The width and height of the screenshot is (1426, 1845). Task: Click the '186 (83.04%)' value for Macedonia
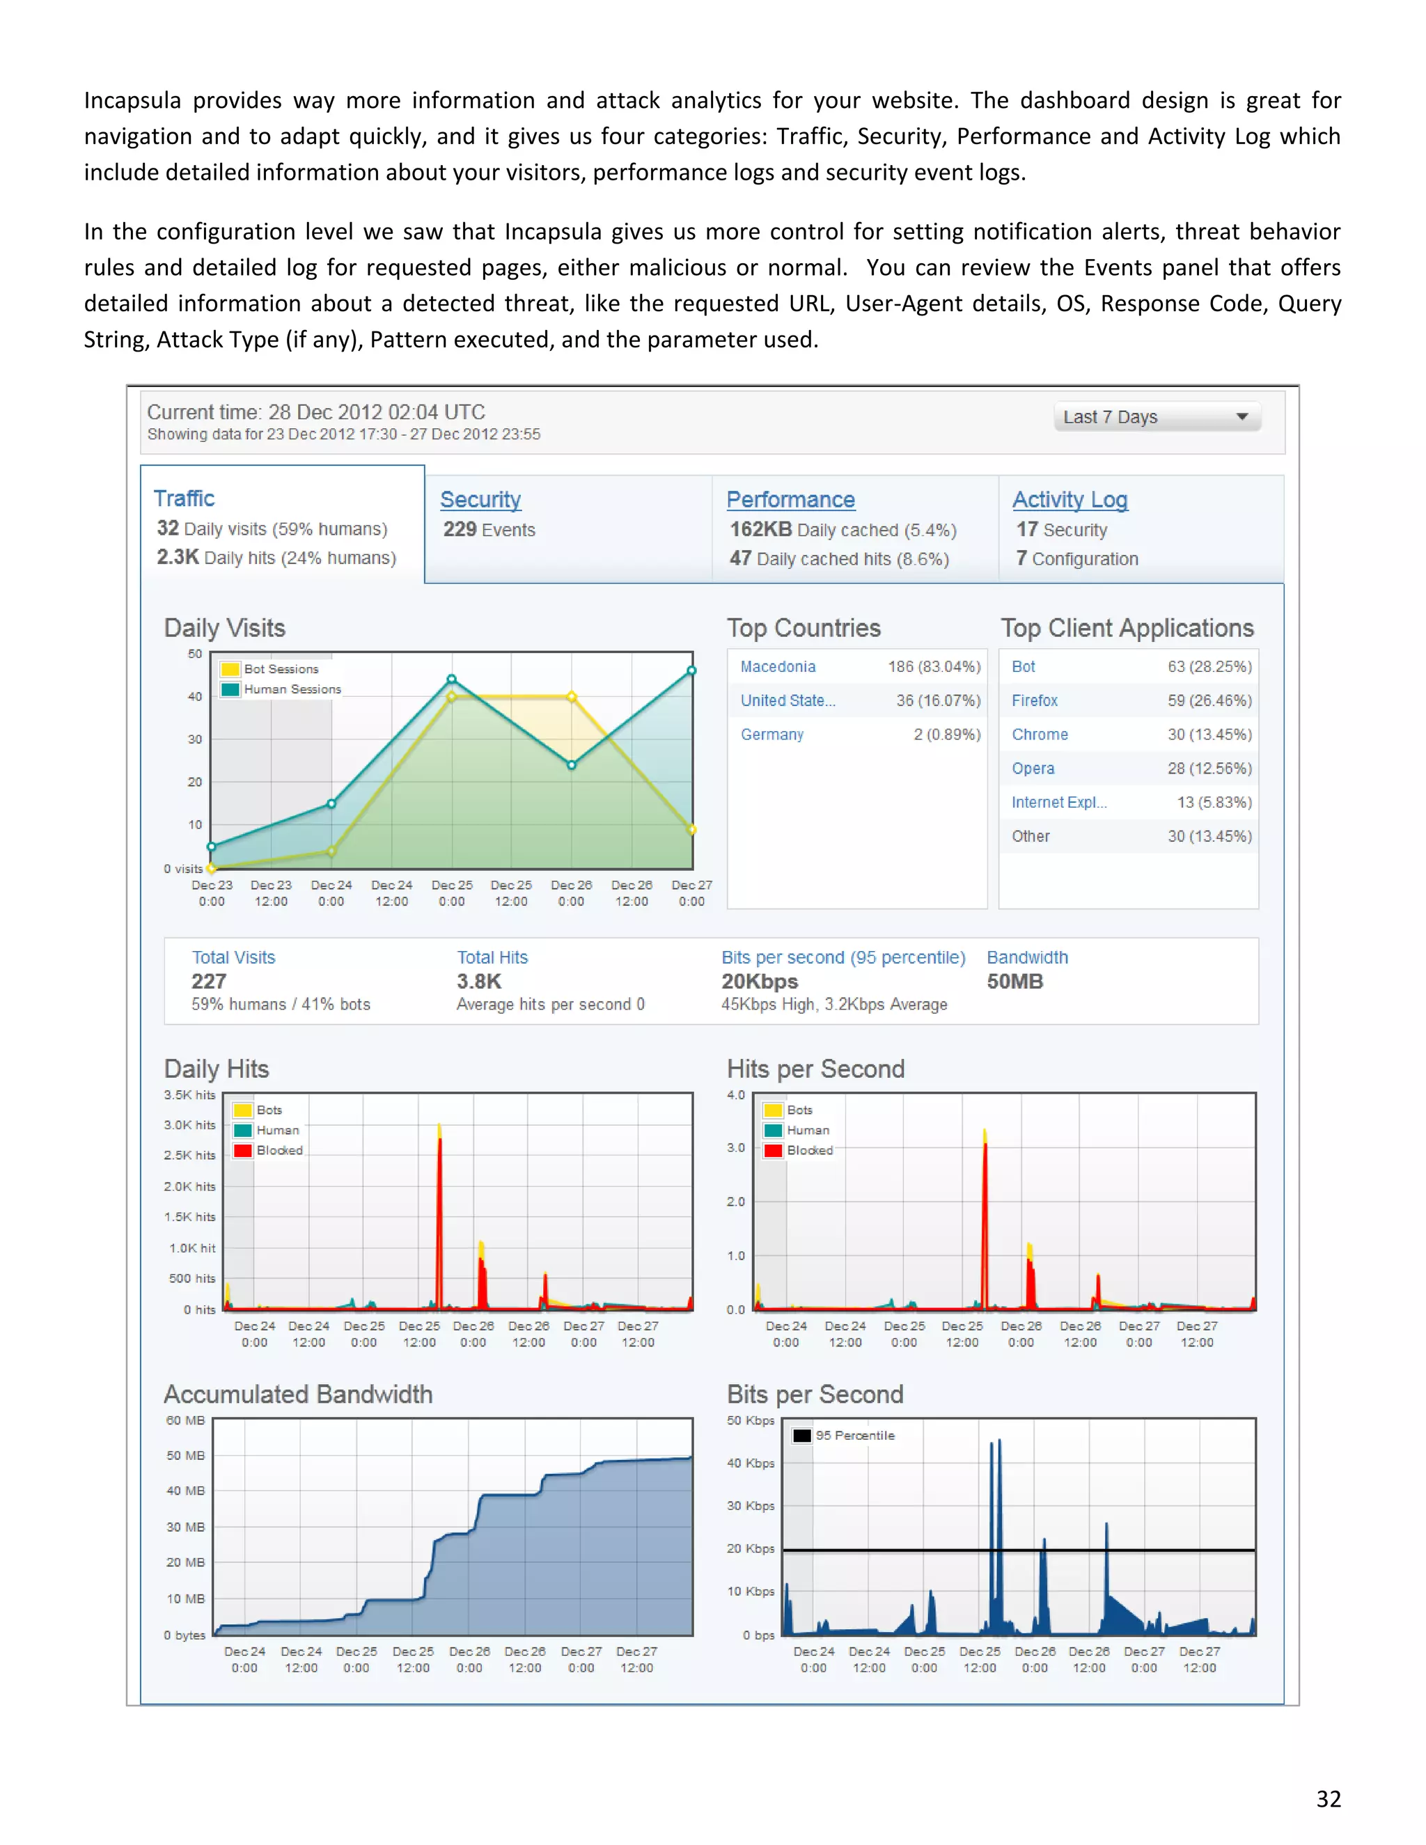tap(934, 666)
